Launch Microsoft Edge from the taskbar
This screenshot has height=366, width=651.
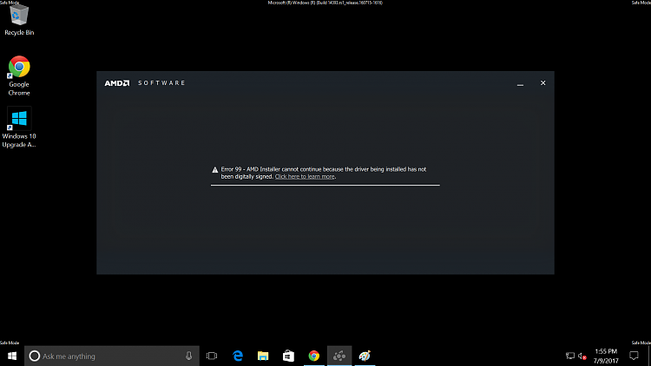(x=238, y=356)
